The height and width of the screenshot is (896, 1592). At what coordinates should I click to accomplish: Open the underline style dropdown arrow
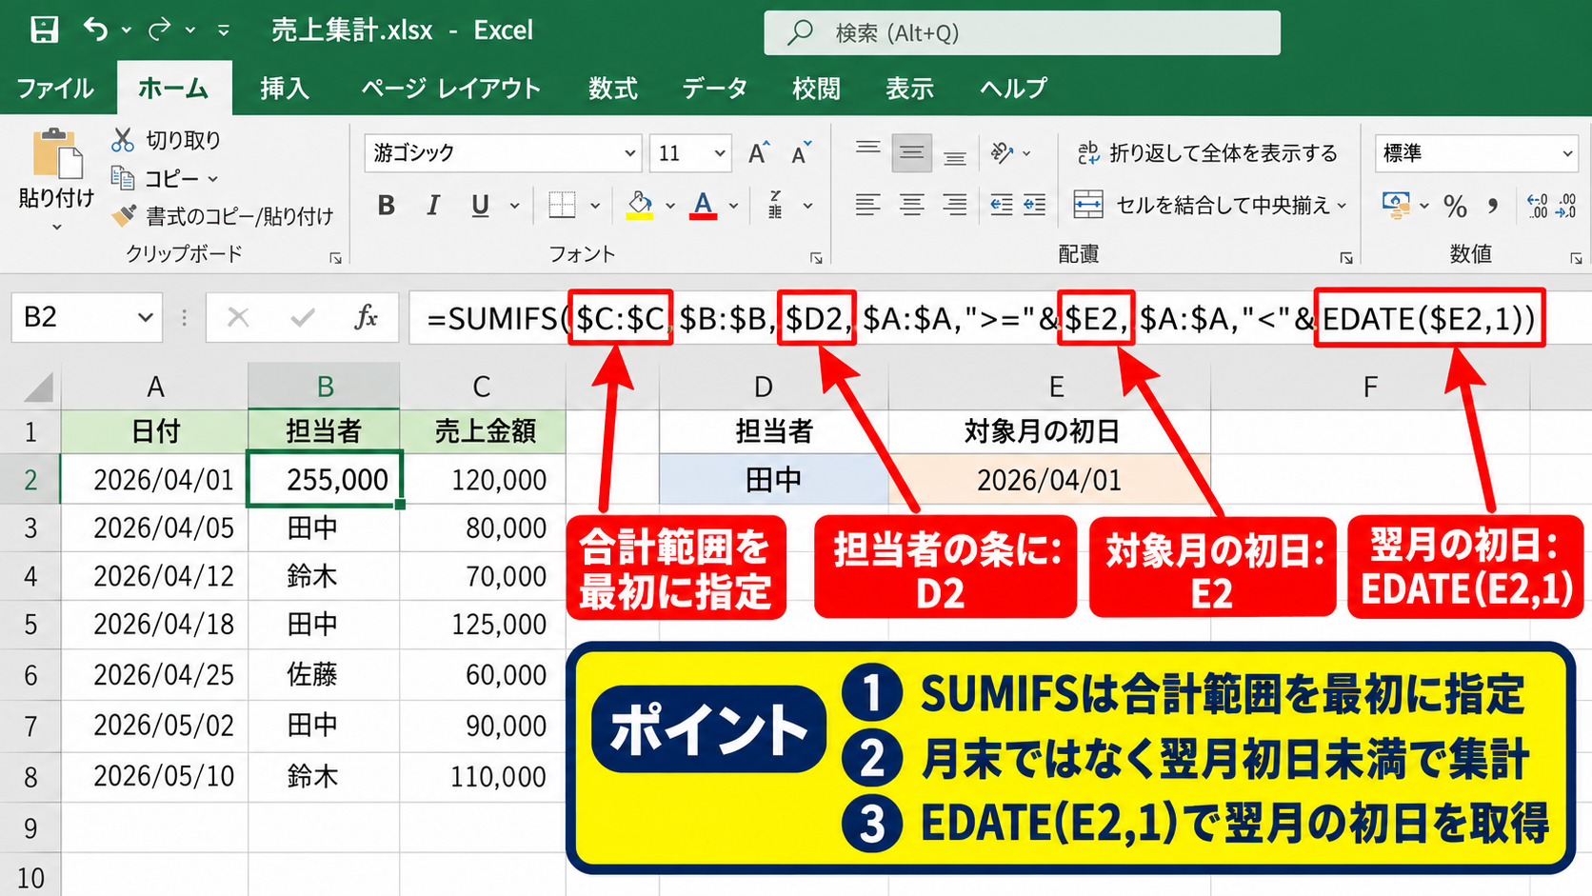point(515,205)
